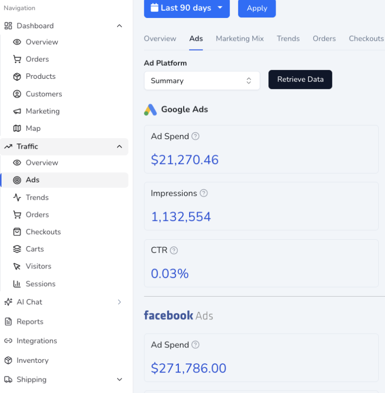Expand the AI Chat submenu arrow

coord(120,302)
